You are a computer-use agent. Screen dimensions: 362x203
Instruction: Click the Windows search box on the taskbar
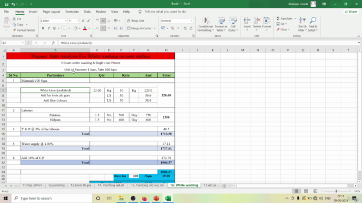(52, 198)
